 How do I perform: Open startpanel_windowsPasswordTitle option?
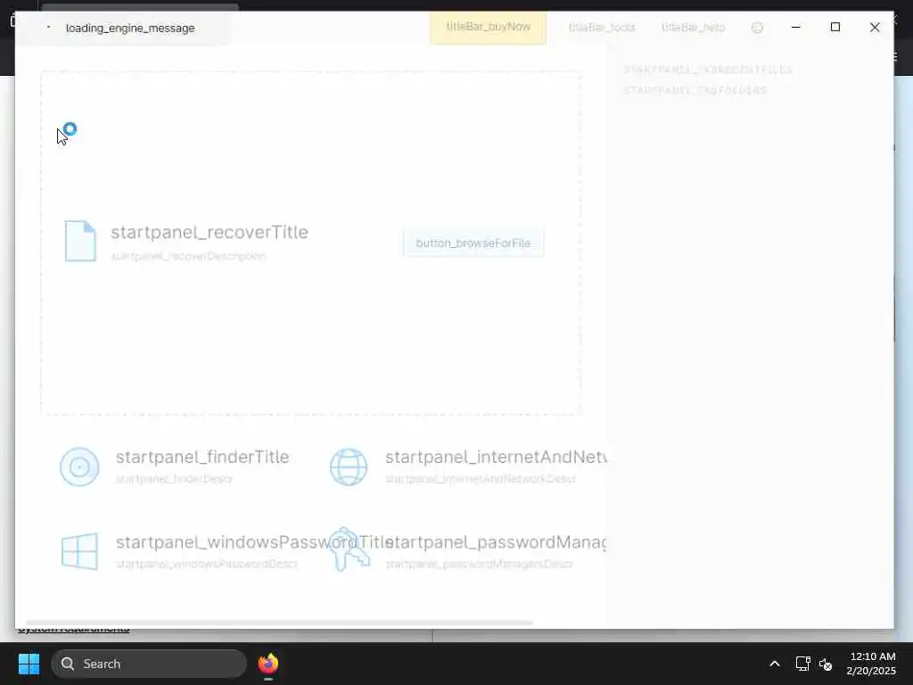pyautogui.click(x=255, y=541)
